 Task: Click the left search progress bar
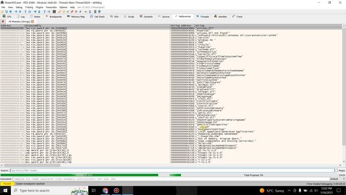click(84, 175)
